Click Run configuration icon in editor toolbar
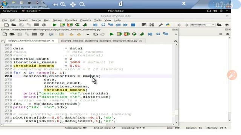 click(x=142, y=34)
